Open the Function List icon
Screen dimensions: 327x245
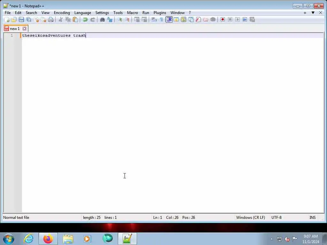198,19
